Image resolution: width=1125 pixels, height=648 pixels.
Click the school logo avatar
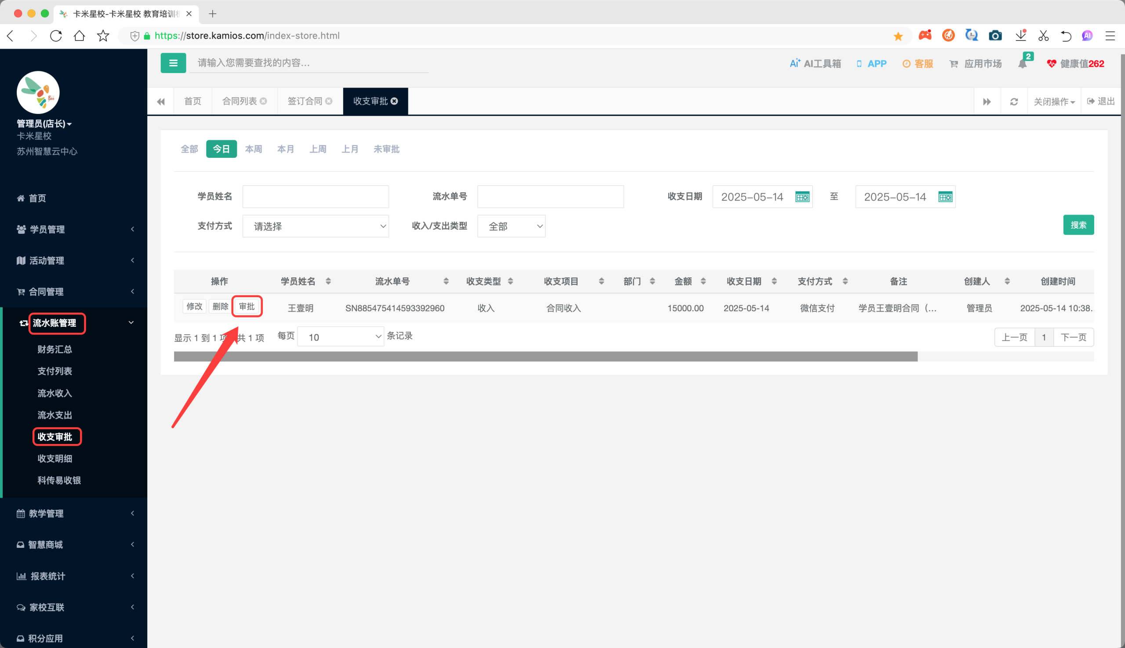38,92
